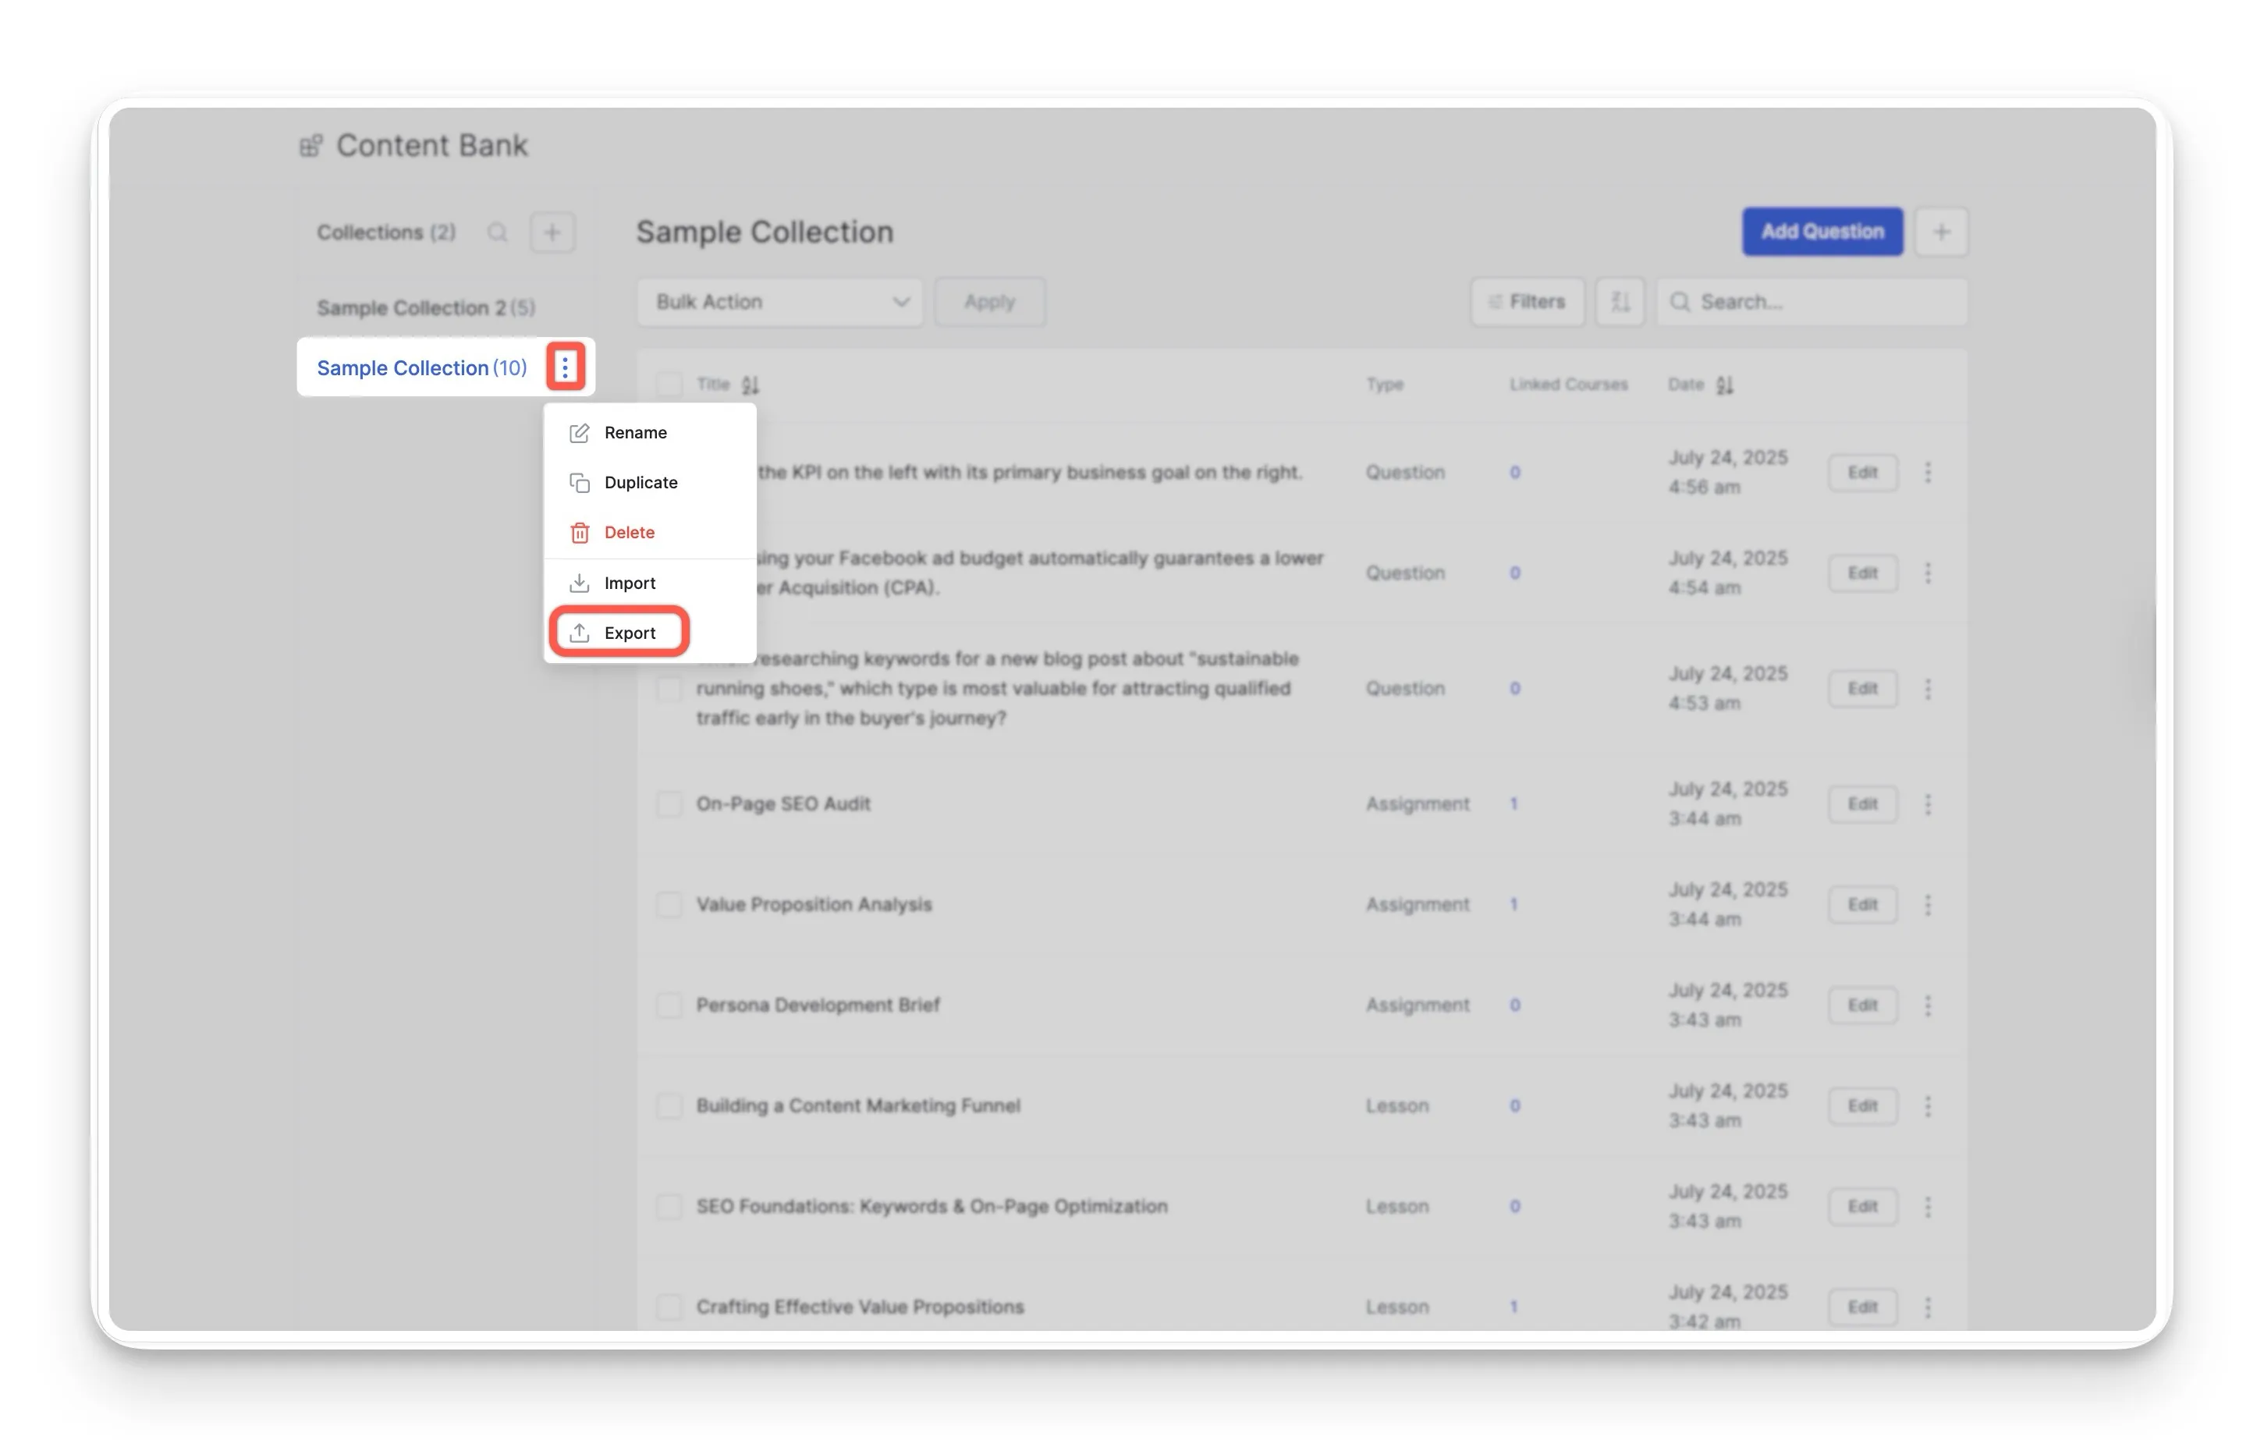Sort by Date column sort icon
The image size is (2264, 1440).
[x=1724, y=385]
